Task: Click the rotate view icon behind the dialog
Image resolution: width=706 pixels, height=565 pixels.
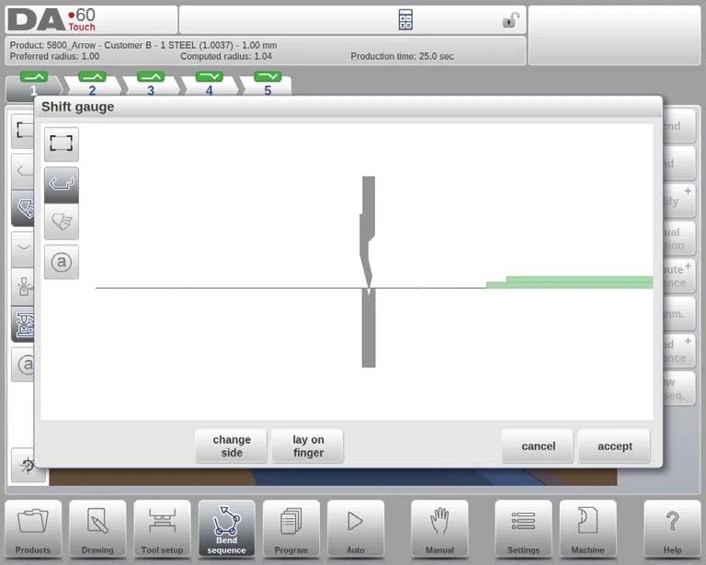Action: click(x=26, y=466)
